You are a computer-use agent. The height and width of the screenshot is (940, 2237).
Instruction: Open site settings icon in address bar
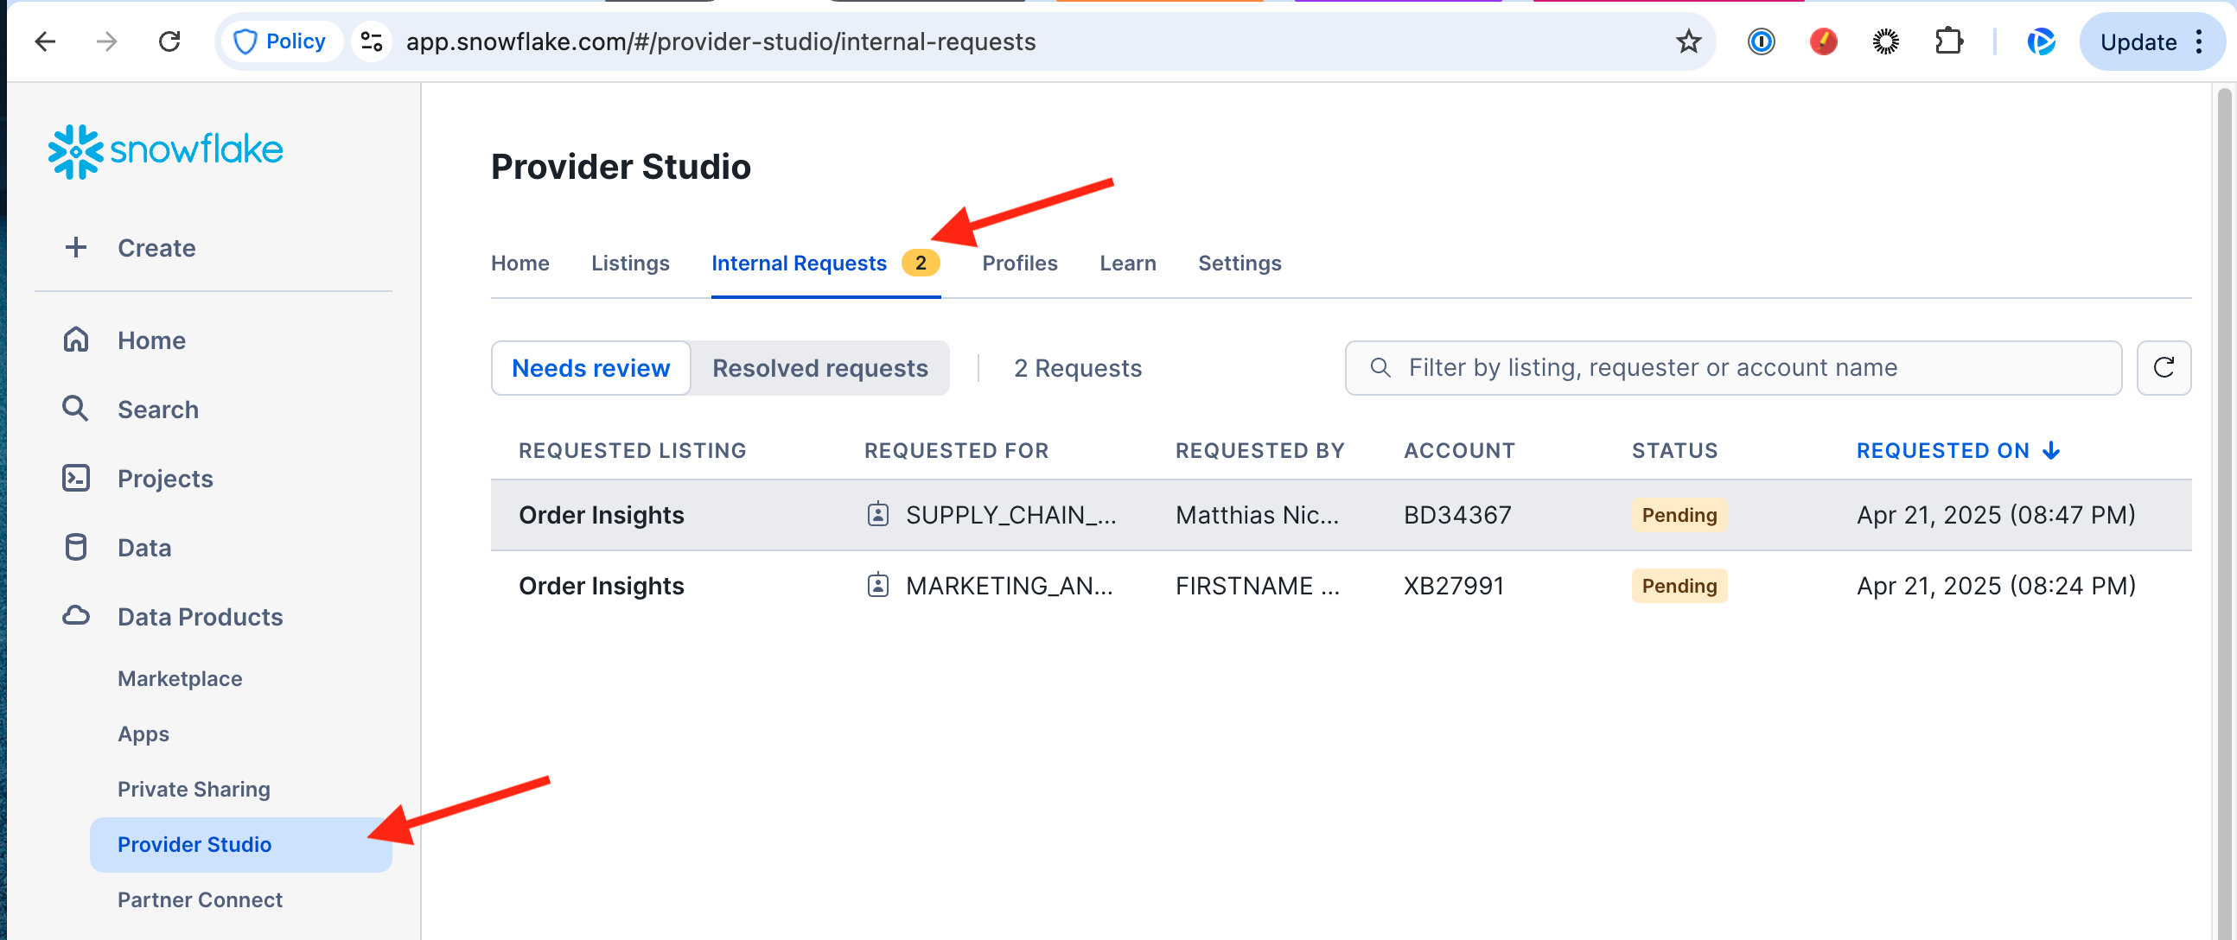(372, 41)
